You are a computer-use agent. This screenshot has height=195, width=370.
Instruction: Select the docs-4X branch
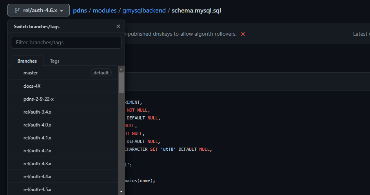[x=63, y=86]
